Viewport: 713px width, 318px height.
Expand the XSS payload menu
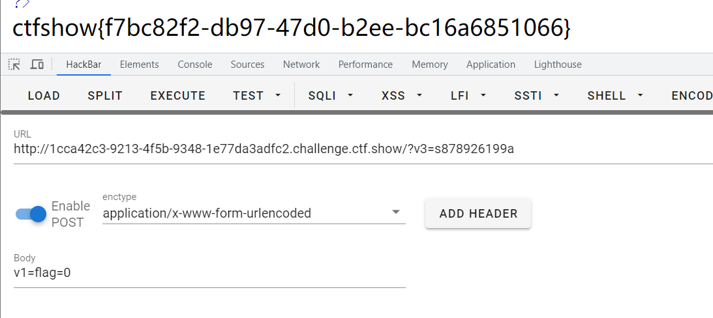[x=402, y=96]
